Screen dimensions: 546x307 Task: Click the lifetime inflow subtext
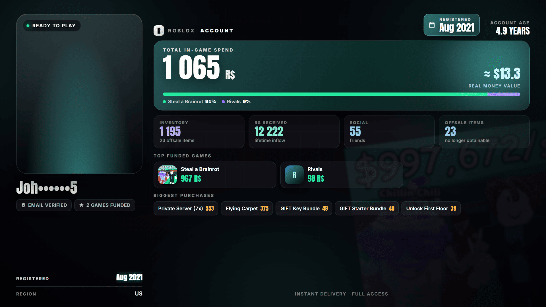point(270,140)
